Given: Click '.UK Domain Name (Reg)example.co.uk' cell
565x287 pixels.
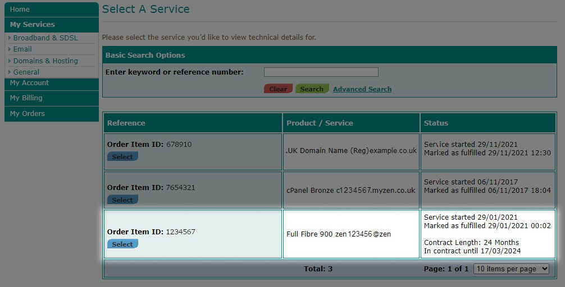Looking at the screenshot, I should [x=352, y=152].
